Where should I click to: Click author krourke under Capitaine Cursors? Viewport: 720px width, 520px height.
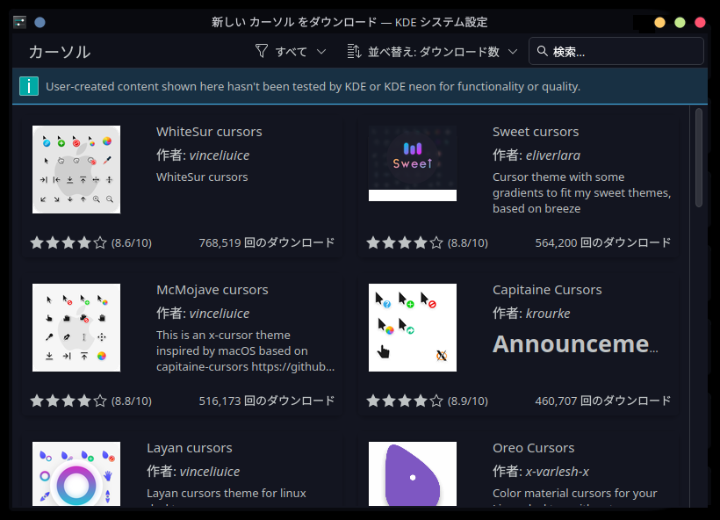(548, 314)
